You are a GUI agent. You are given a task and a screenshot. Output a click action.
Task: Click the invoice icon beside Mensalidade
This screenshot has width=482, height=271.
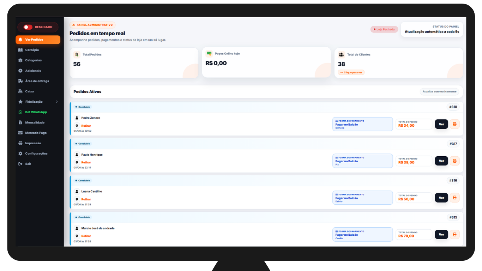tap(20, 122)
